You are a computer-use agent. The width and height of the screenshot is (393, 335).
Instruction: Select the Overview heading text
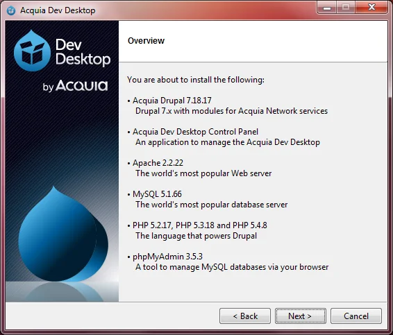click(x=146, y=40)
